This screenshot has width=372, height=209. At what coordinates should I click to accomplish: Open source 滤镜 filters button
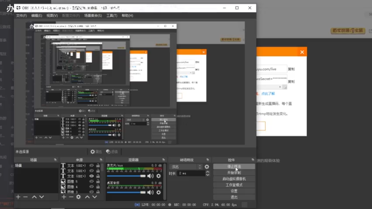click(x=112, y=152)
